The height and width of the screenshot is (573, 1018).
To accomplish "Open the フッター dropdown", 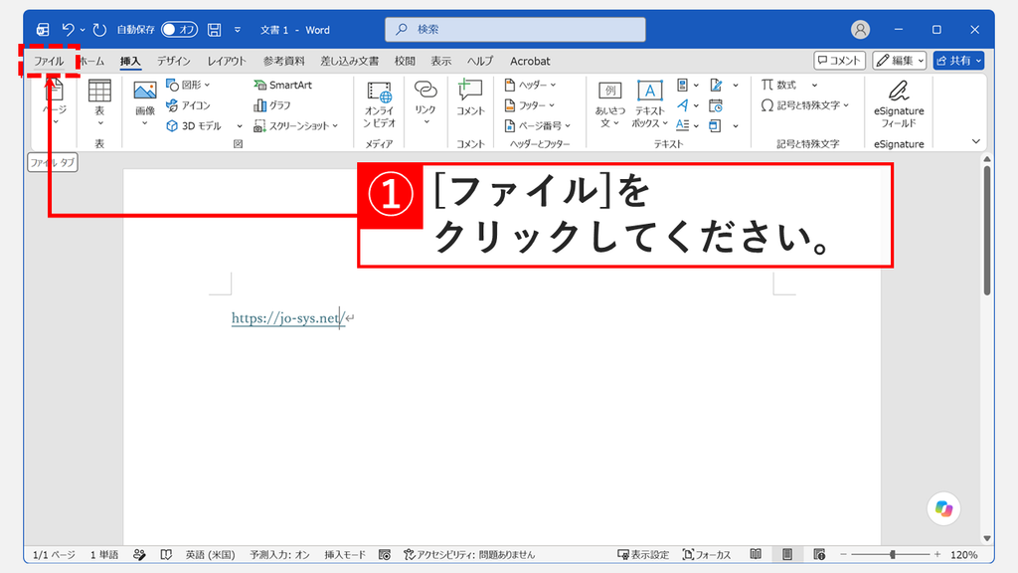I will coord(530,105).
